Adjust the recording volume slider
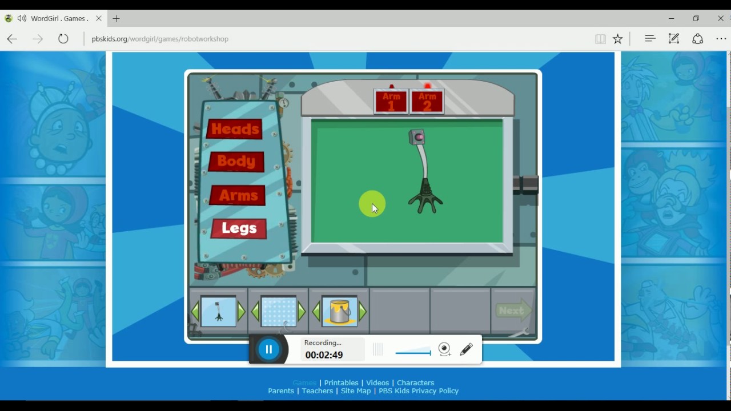The height and width of the screenshot is (411, 731). pos(413,352)
